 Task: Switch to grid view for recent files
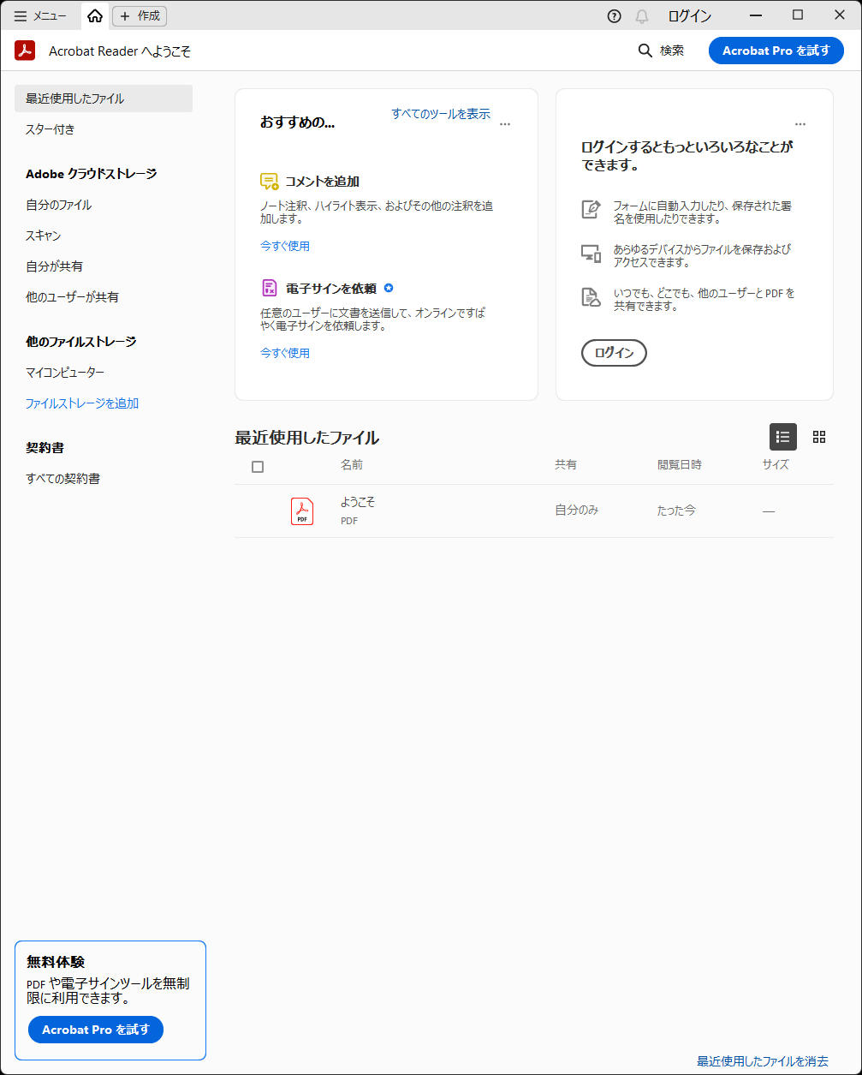pyautogui.click(x=819, y=437)
